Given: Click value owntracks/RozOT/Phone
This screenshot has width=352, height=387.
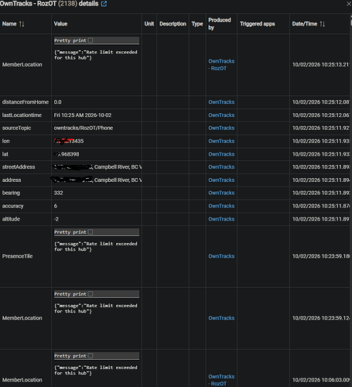Looking at the screenshot, I should click(84, 128).
